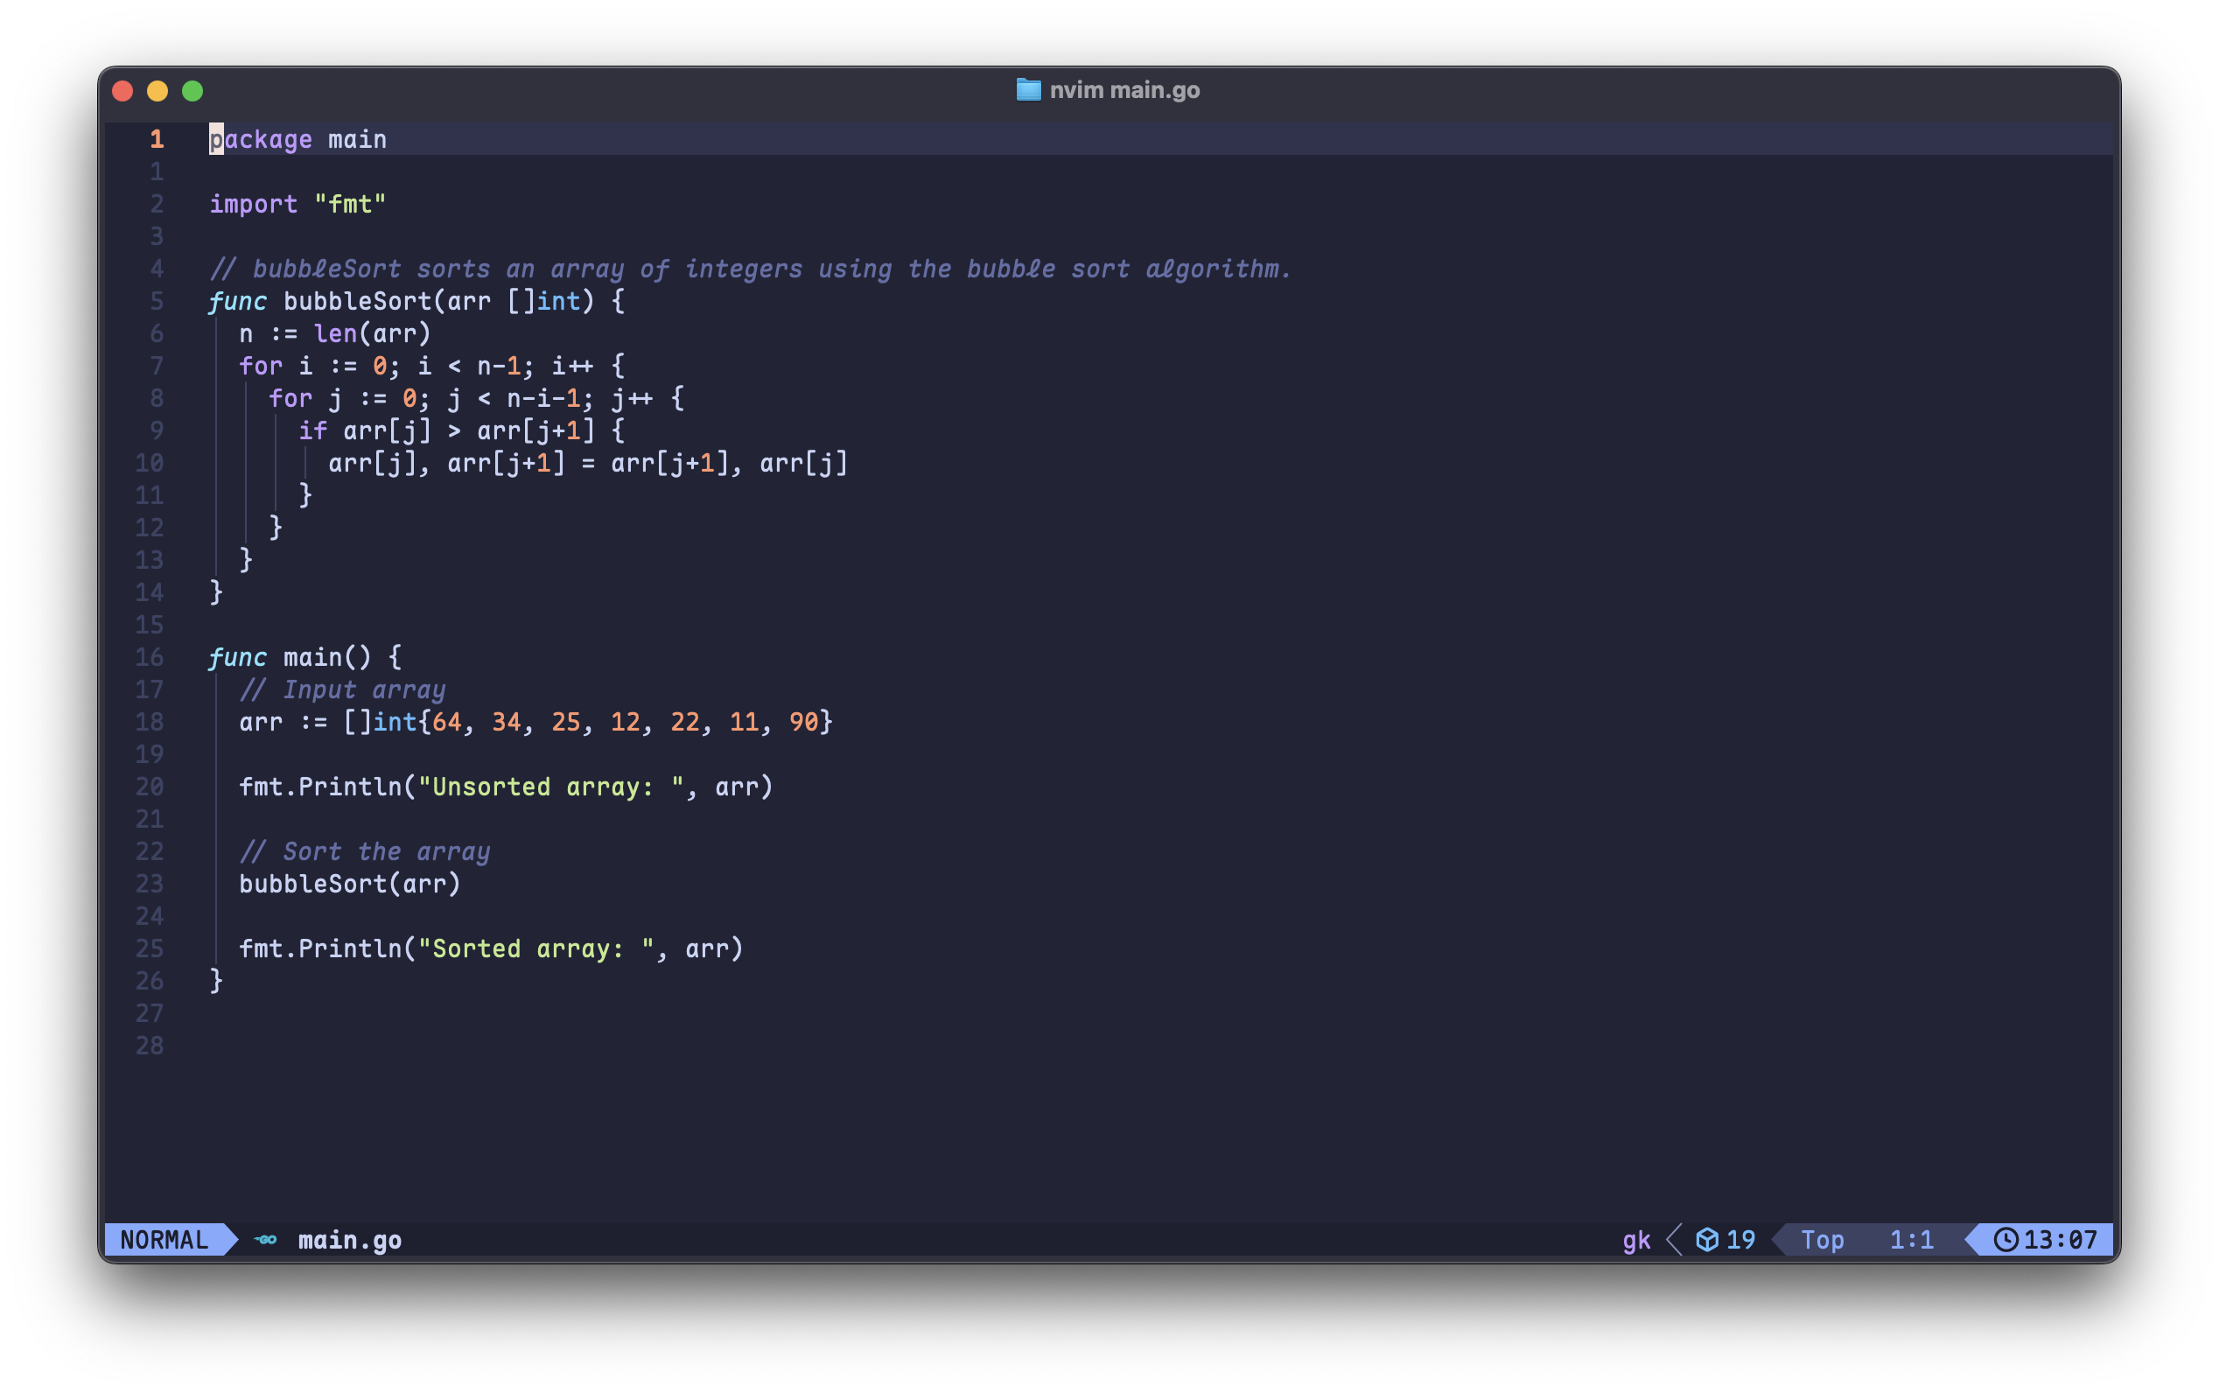Click the Go gopher icon beside main.go

pyautogui.click(x=265, y=1239)
